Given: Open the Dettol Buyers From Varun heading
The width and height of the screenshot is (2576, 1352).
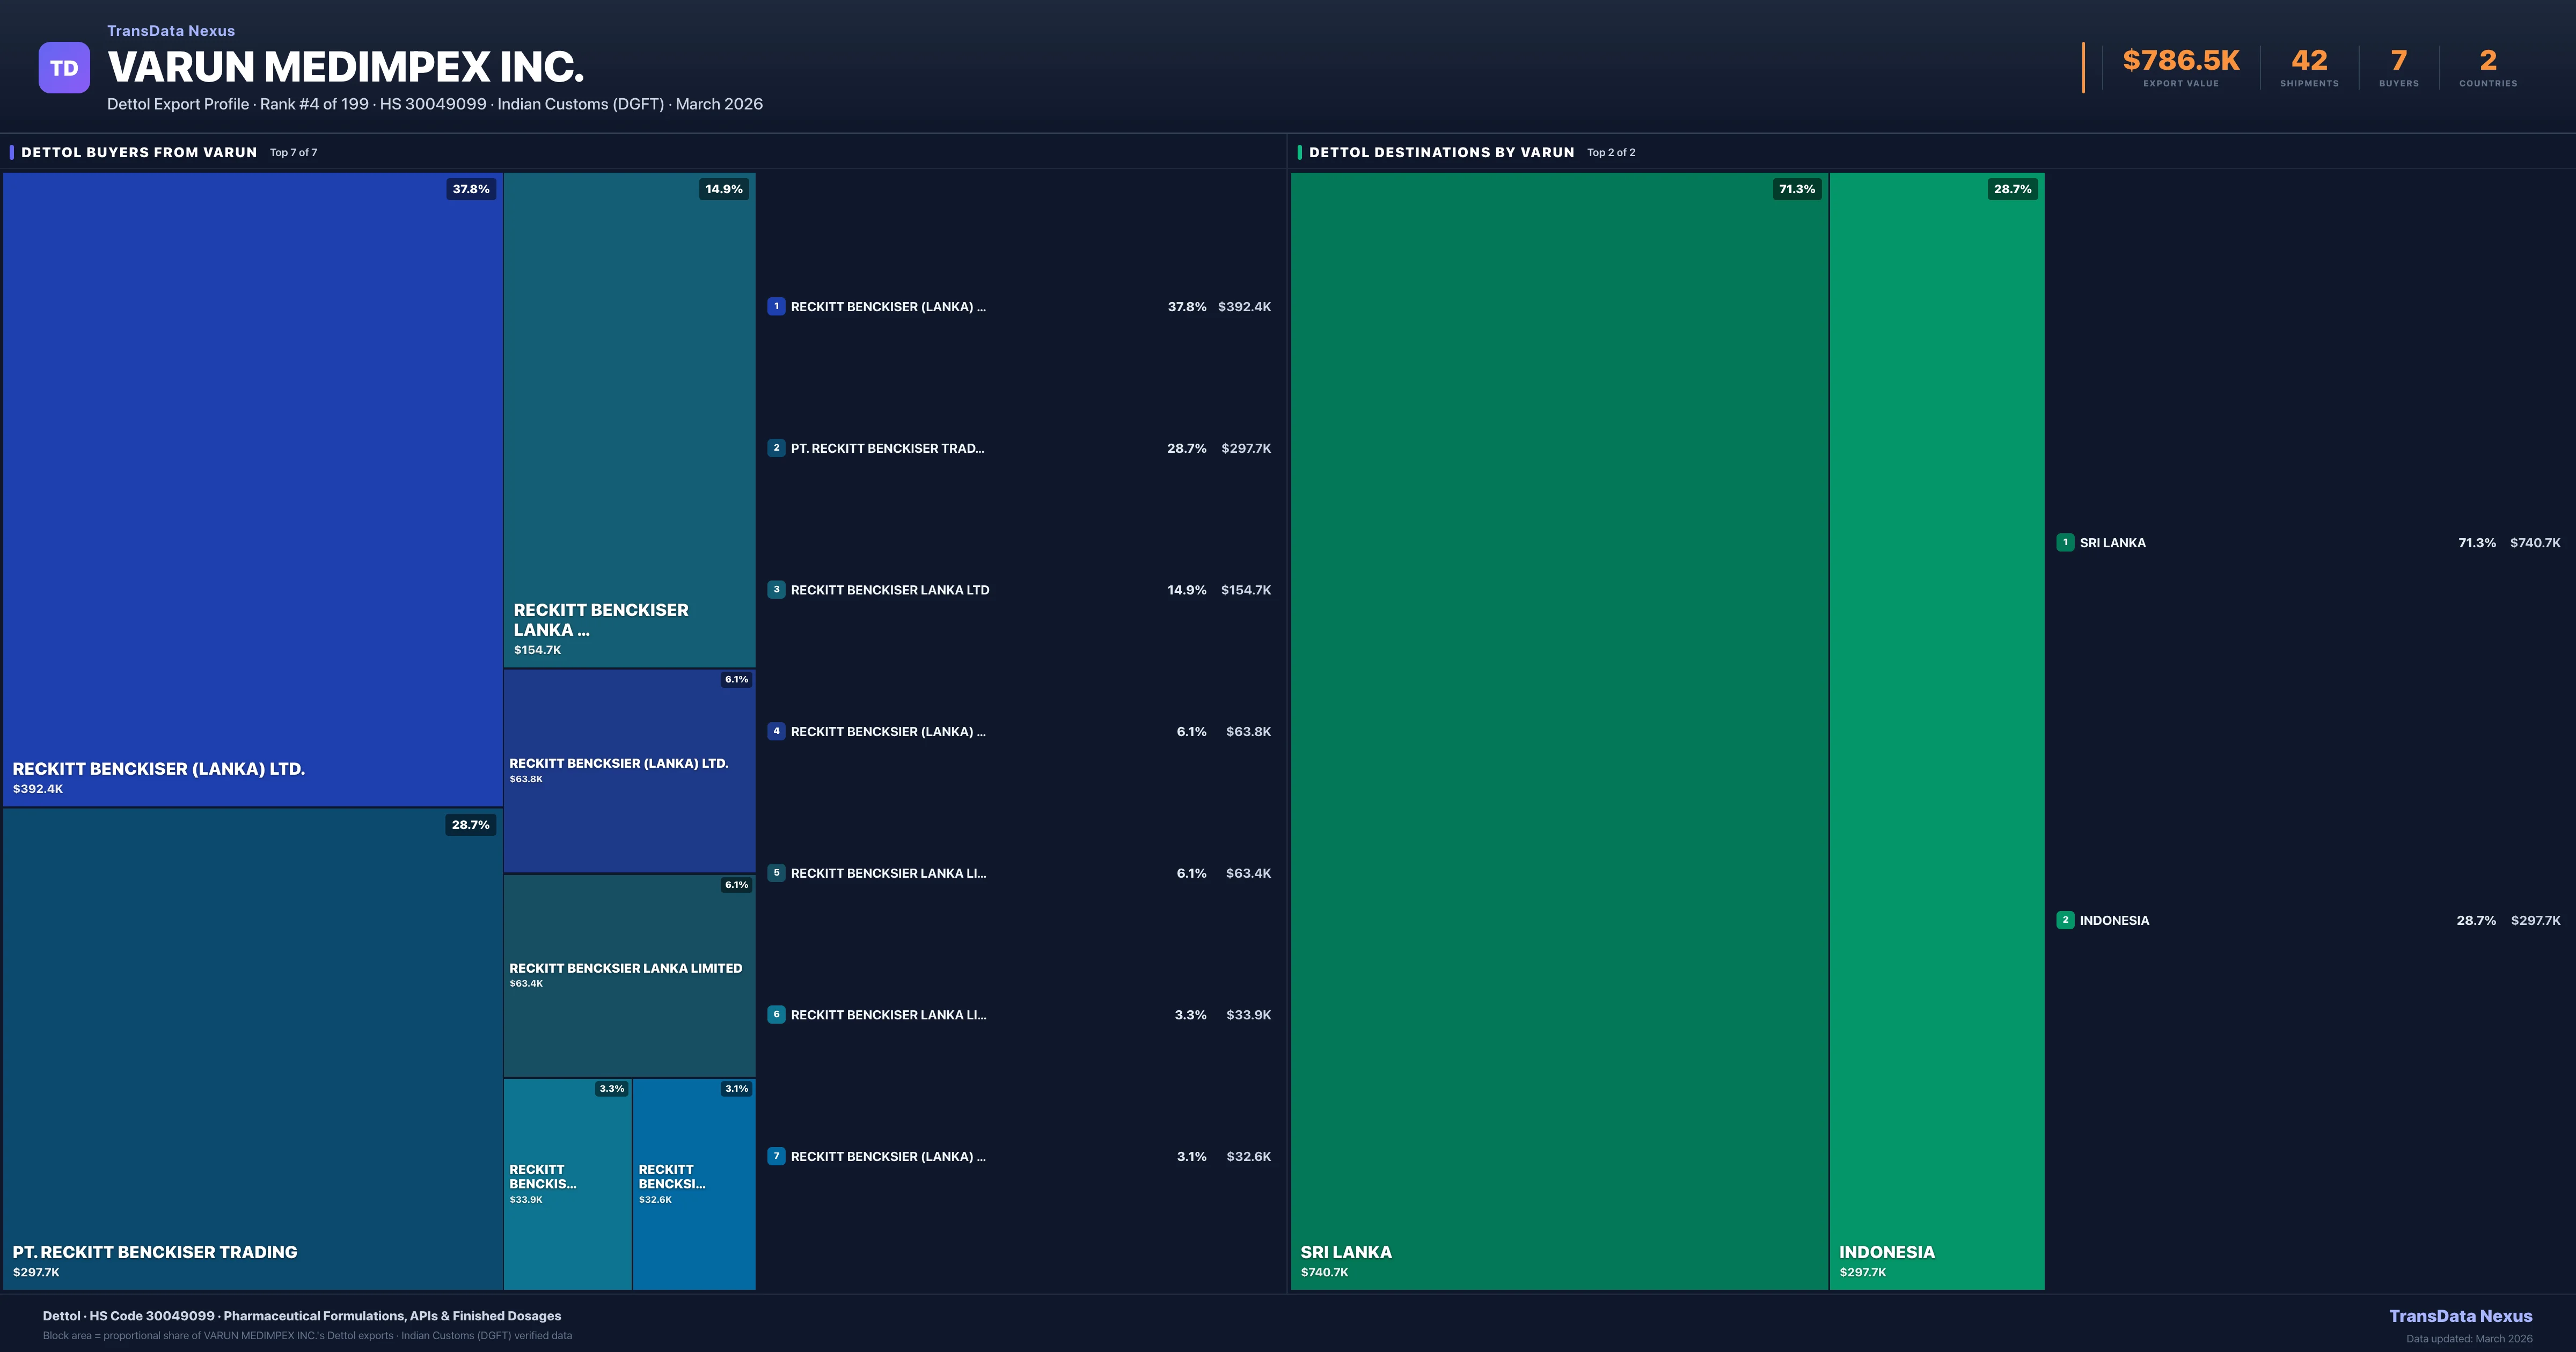Looking at the screenshot, I should 139,153.
